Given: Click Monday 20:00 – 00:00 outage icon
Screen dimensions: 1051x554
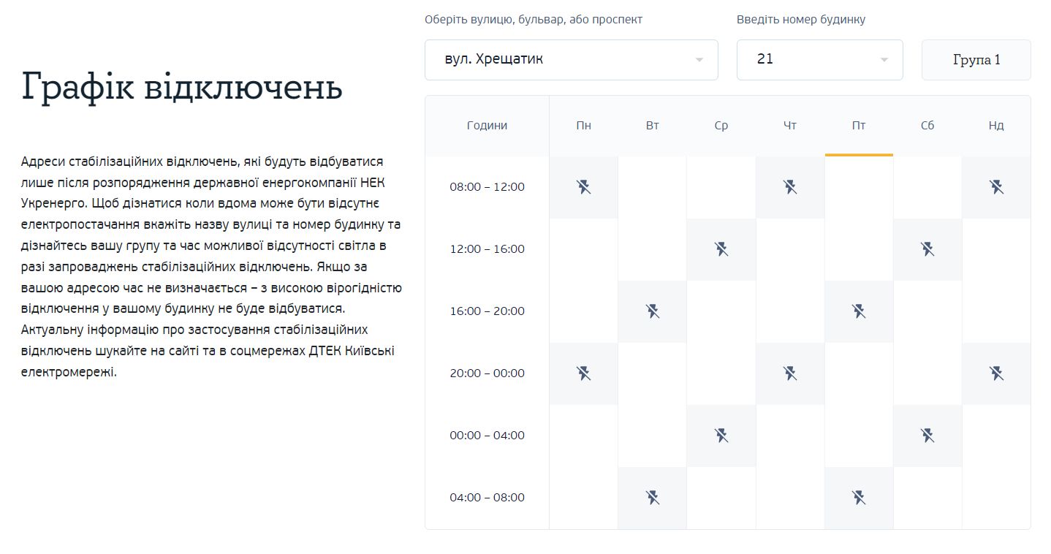Looking at the screenshot, I should [583, 373].
